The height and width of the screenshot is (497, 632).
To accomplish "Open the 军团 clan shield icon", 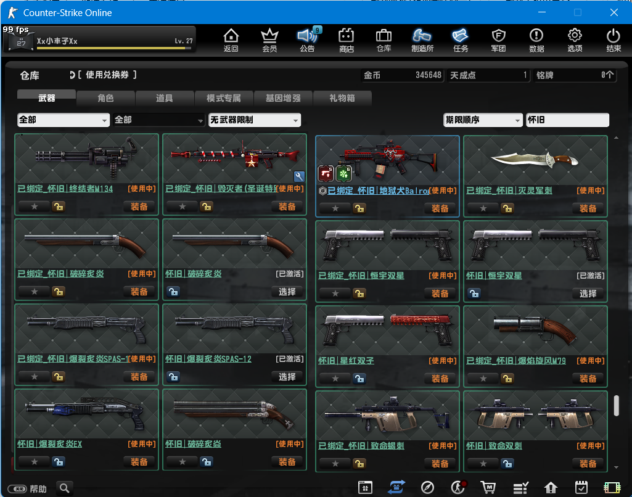I will click(499, 40).
